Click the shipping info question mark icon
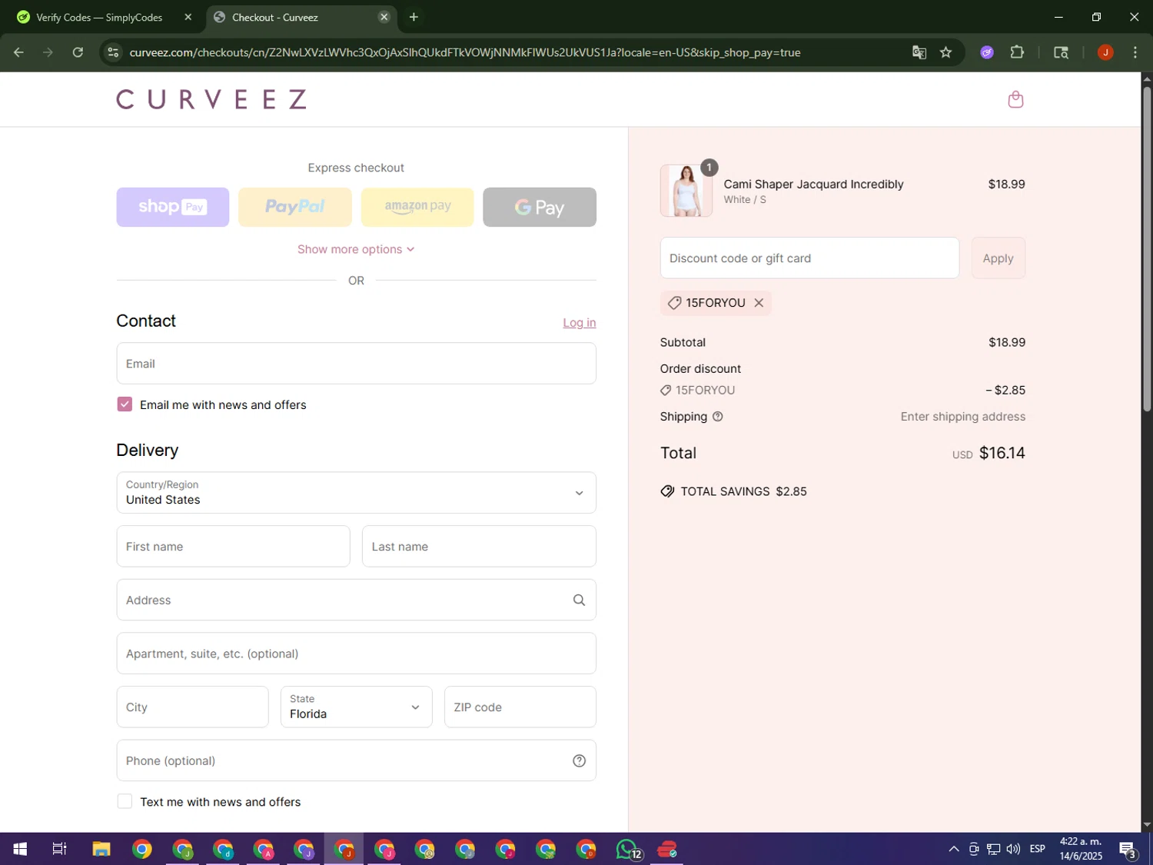Viewport: 1153px width, 865px height. [717, 417]
